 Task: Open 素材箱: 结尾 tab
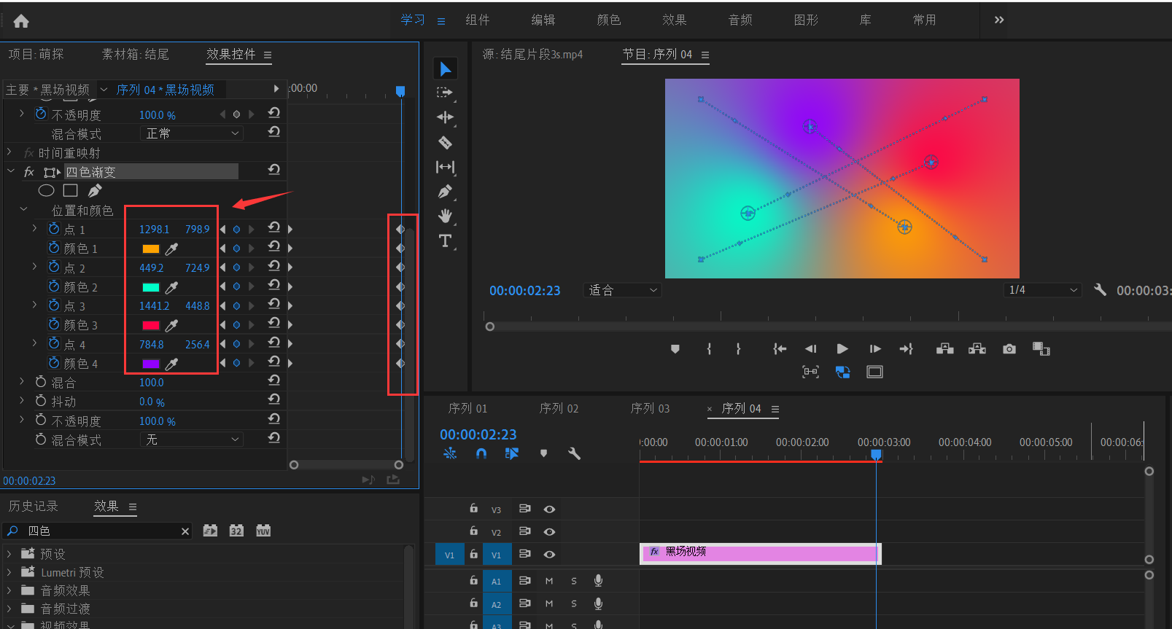[136, 54]
